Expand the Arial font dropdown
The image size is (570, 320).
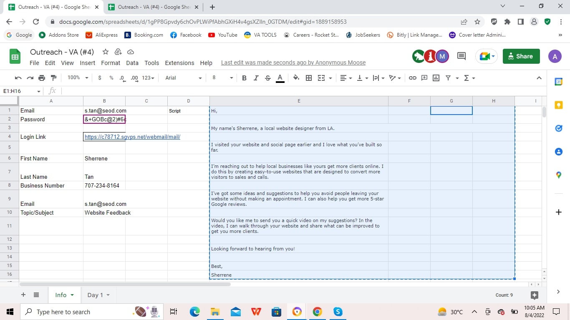coord(183,78)
